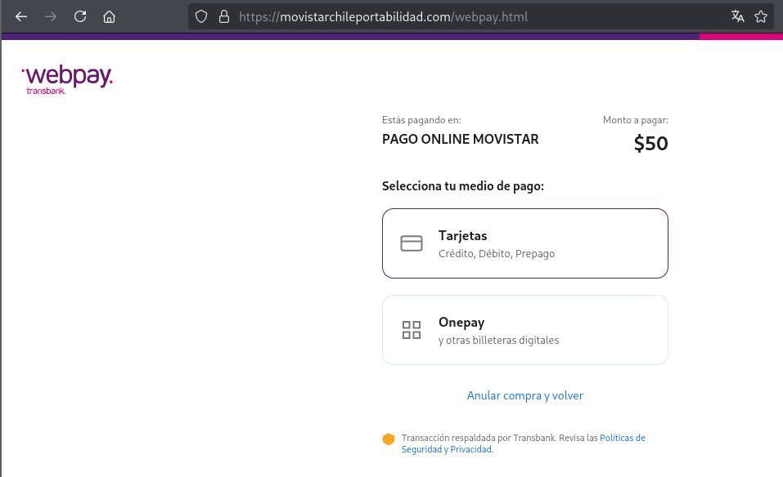Reload the page with the refresh icon
783x477 pixels.
(x=80, y=16)
